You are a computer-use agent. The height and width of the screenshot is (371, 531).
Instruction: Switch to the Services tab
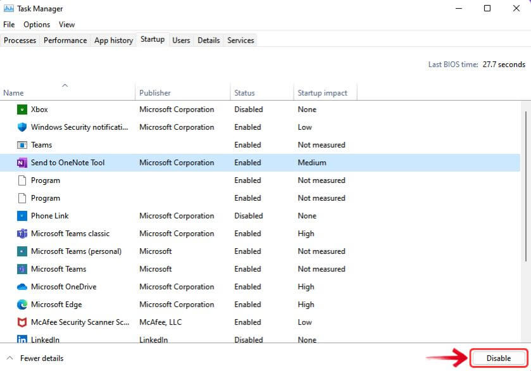(240, 40)
